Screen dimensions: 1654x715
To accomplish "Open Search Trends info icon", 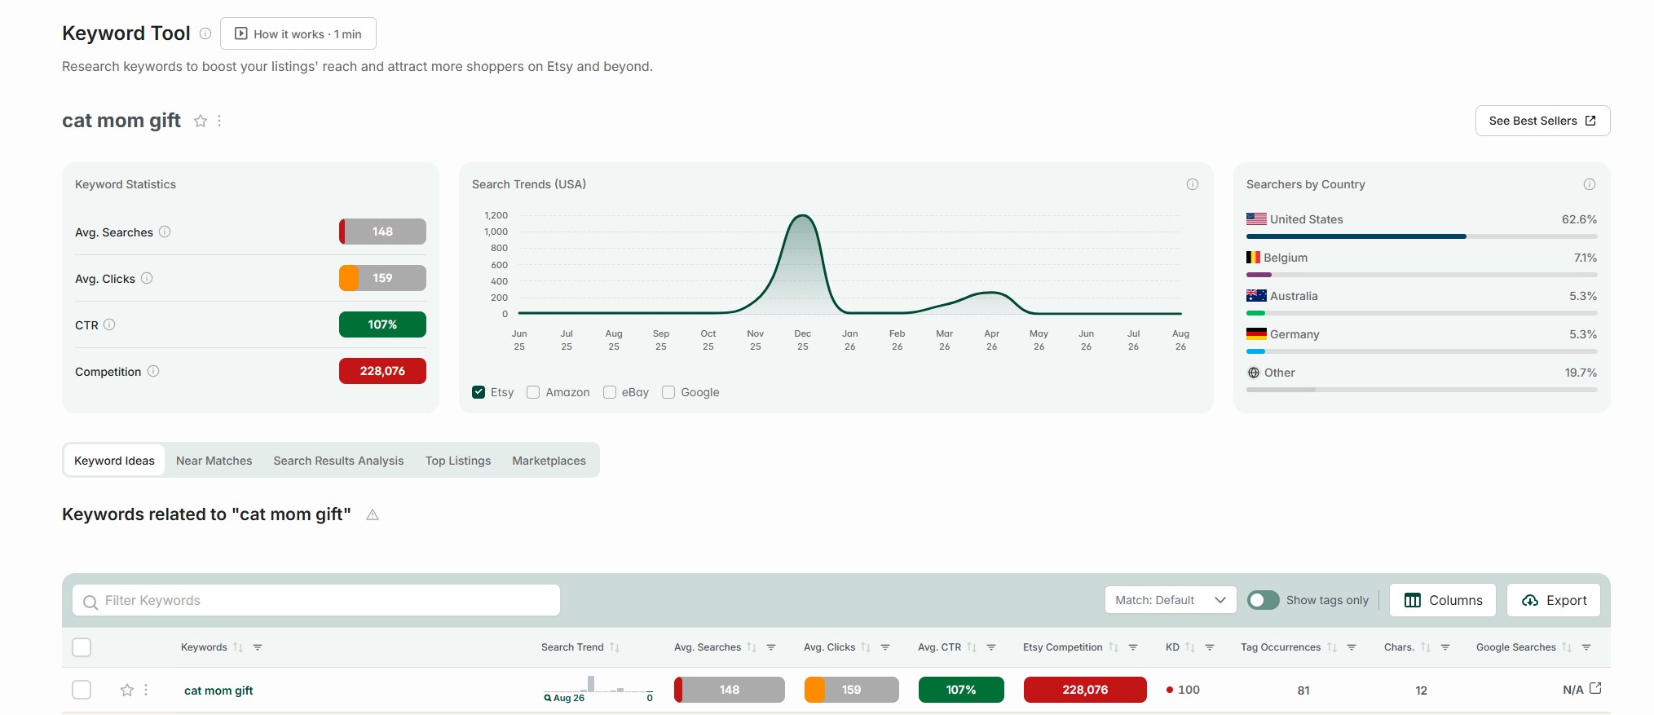I will click(x=1193, y=184).
